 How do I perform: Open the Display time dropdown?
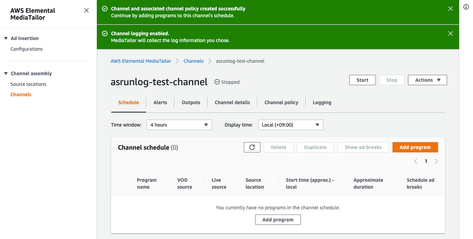[x=291, y=125]
